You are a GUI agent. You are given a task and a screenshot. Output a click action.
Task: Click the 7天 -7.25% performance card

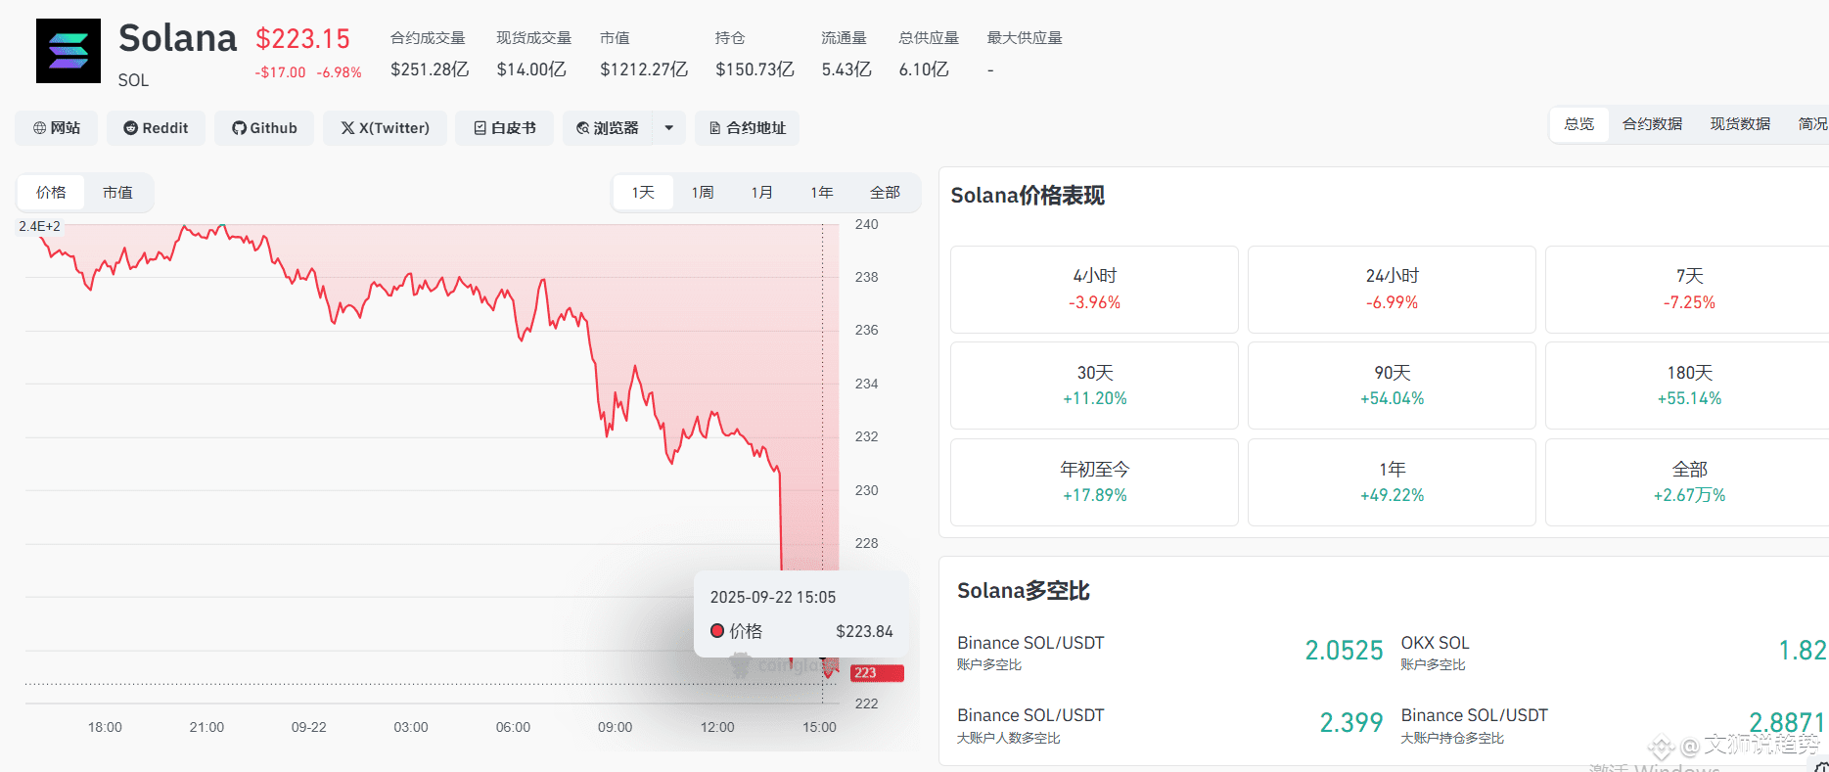pos(1689,290)
